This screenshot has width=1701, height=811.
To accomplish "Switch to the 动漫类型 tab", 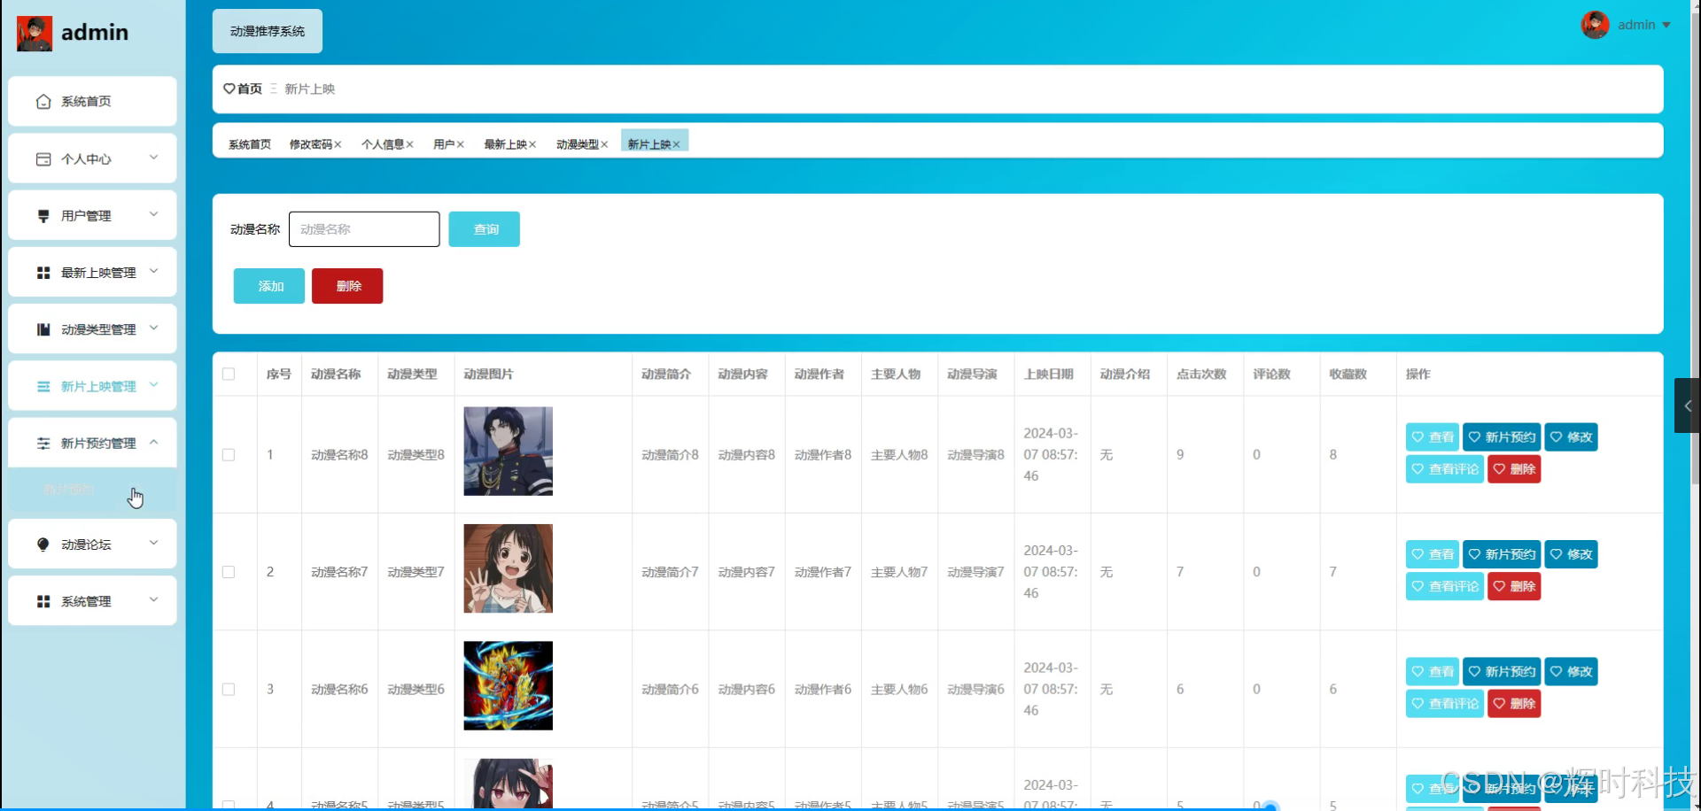I will 578,144.
